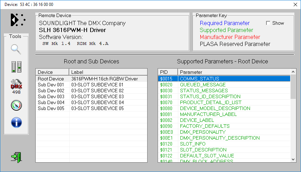Open the fader levels mixer tool

coord(16,67)
